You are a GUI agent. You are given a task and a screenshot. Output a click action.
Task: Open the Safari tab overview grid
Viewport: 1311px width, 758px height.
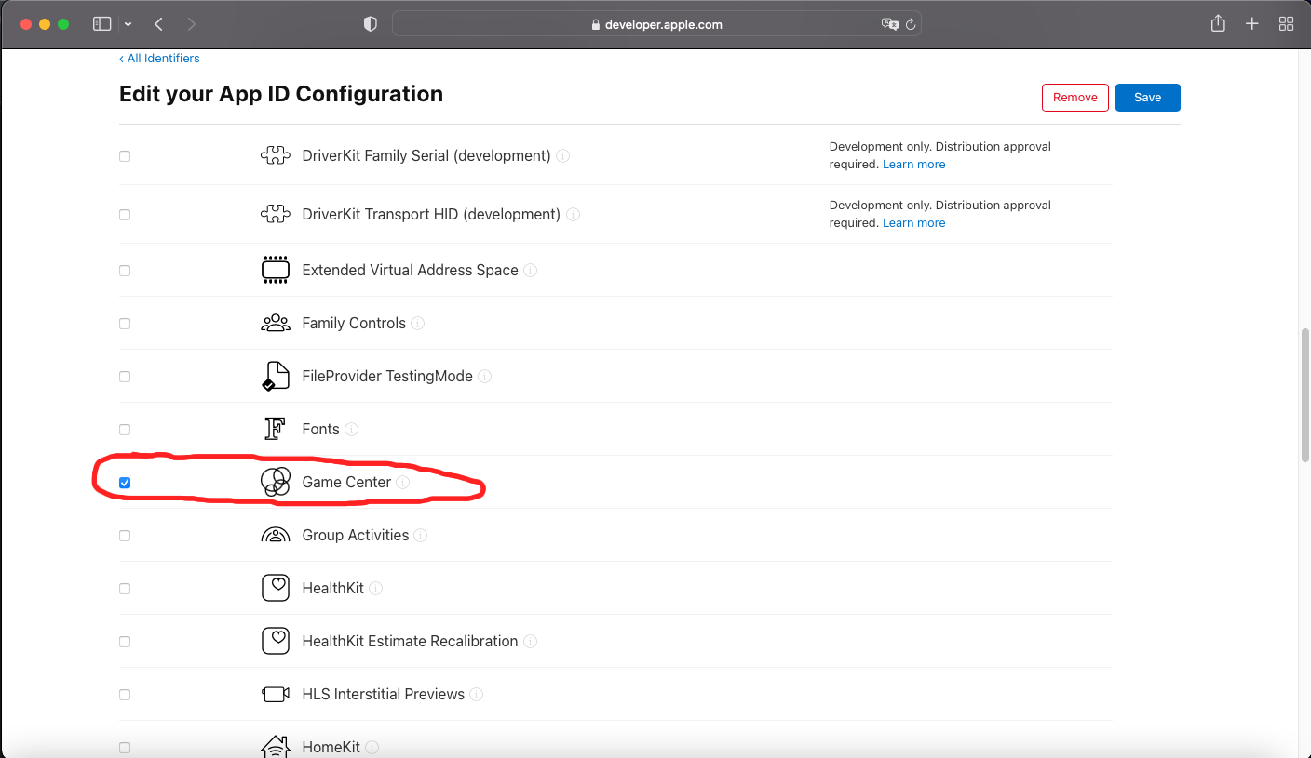coord(1286,23)
